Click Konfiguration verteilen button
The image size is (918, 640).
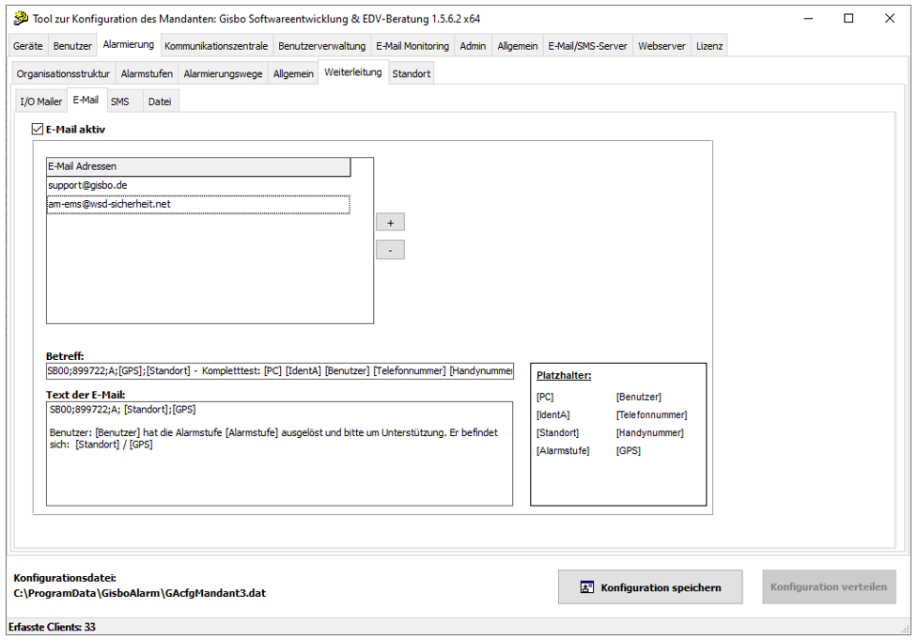click(829, 586)
